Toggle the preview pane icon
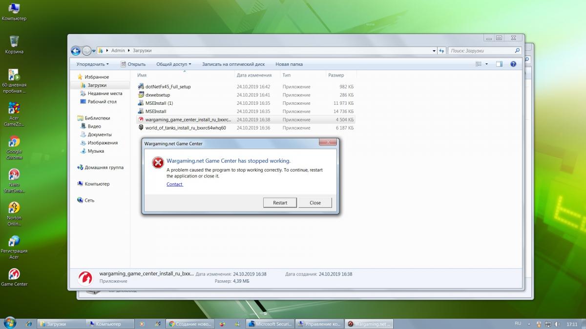Image resolution: width=586 pixels, height=329 pixels. point(499,64)
